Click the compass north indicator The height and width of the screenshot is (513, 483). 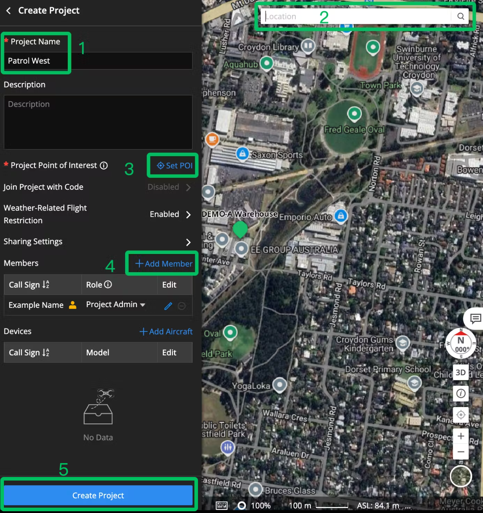point(461,344)
